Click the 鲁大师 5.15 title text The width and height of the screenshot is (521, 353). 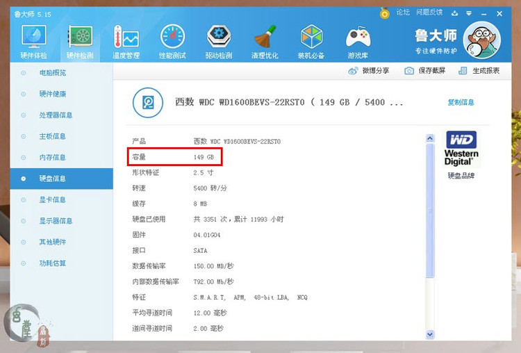click(x=33, y=15)
